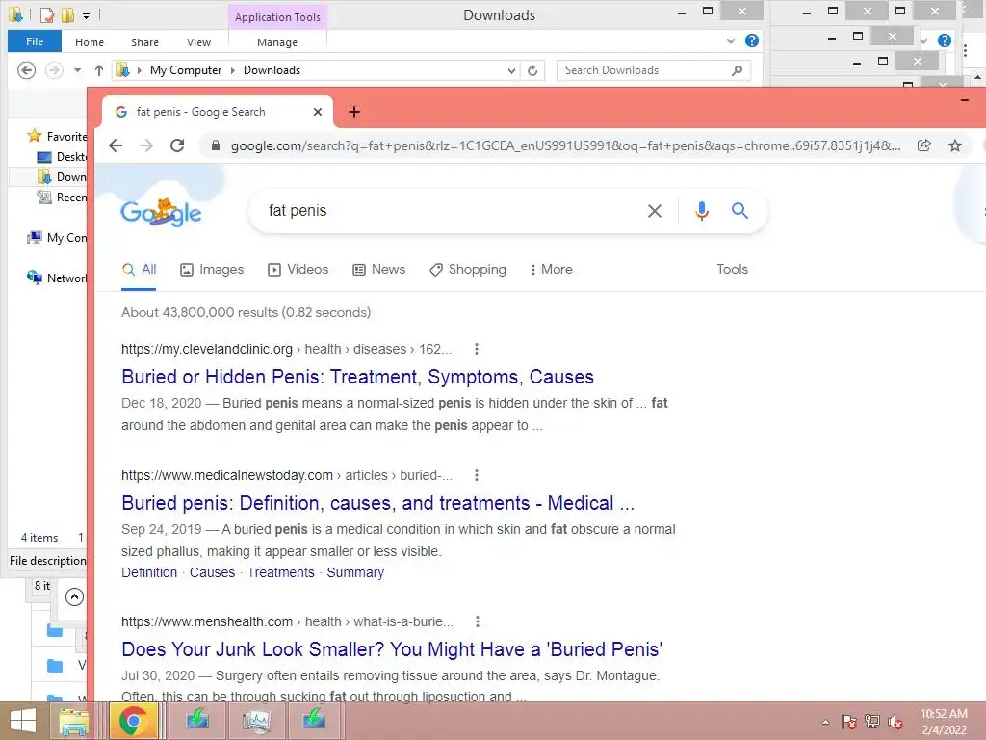Jump to Treatments sitelink
This screenshot has width=986, height=740.
[280, 572]
